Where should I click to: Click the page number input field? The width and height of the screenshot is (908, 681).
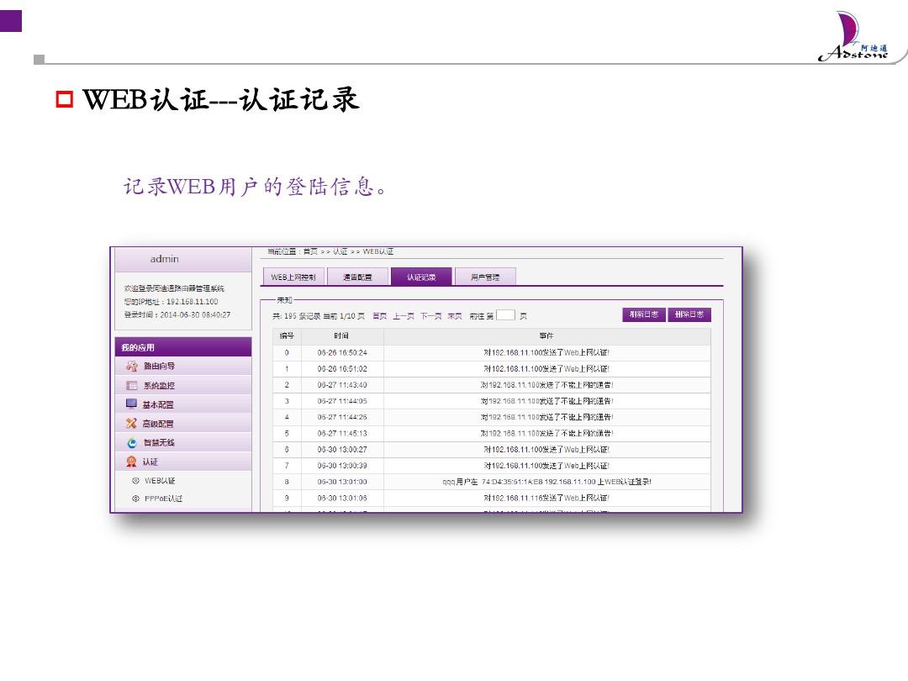505,316
